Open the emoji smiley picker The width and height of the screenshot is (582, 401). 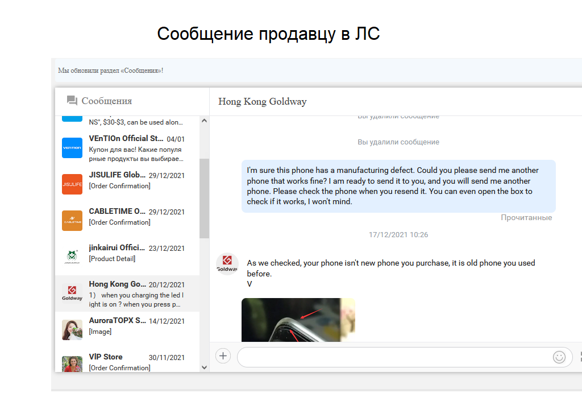point(559,357)
